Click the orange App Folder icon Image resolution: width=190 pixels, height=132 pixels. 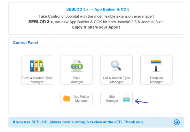coord(67,99)
